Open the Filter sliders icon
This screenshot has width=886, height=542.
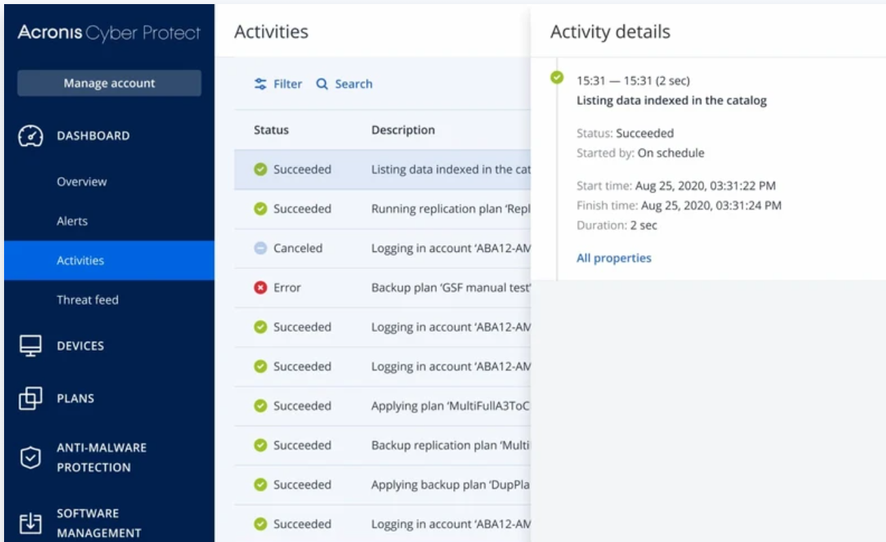(x=260, y=84)
